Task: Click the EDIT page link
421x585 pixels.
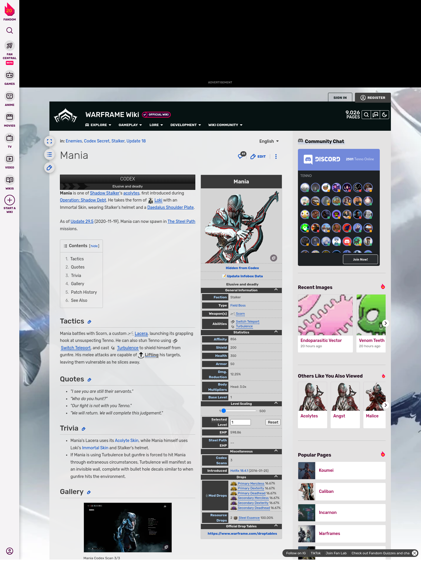Action: 258,156
